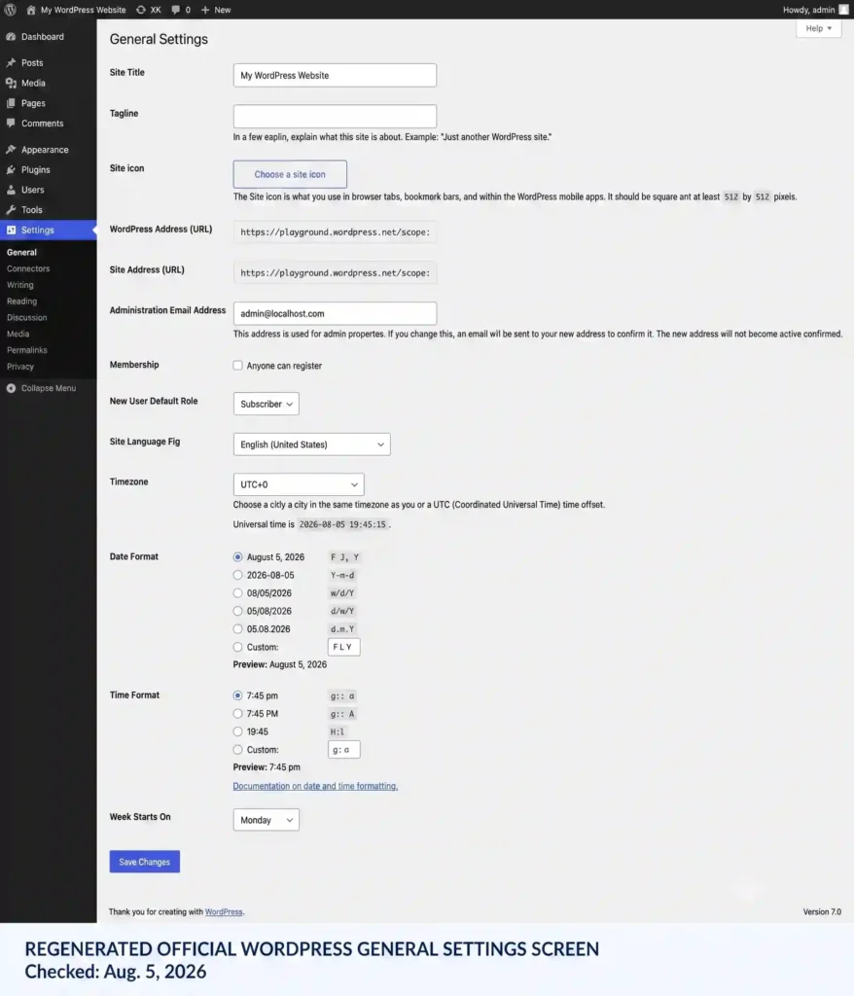The height and width of the screenshot is (996, 854).
Task: Enable Anyone can register checkbox
Action: click(237, 366)
